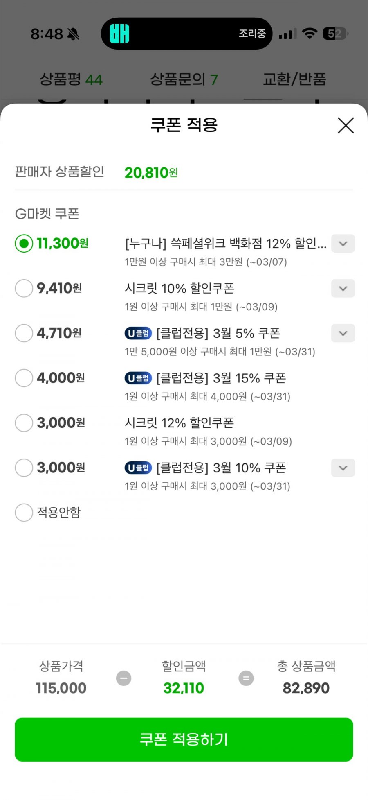This screenshot has width=368, height=800.
Task: Select the 4,000원 club 15% coupon radio
Action: point(24,378)
